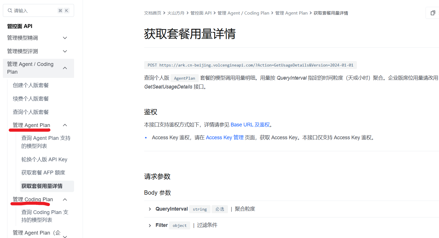The height and width of the screenshot is (238, 439).
Task: Click the Body 参数 subheading
Action: click(158, 193)
